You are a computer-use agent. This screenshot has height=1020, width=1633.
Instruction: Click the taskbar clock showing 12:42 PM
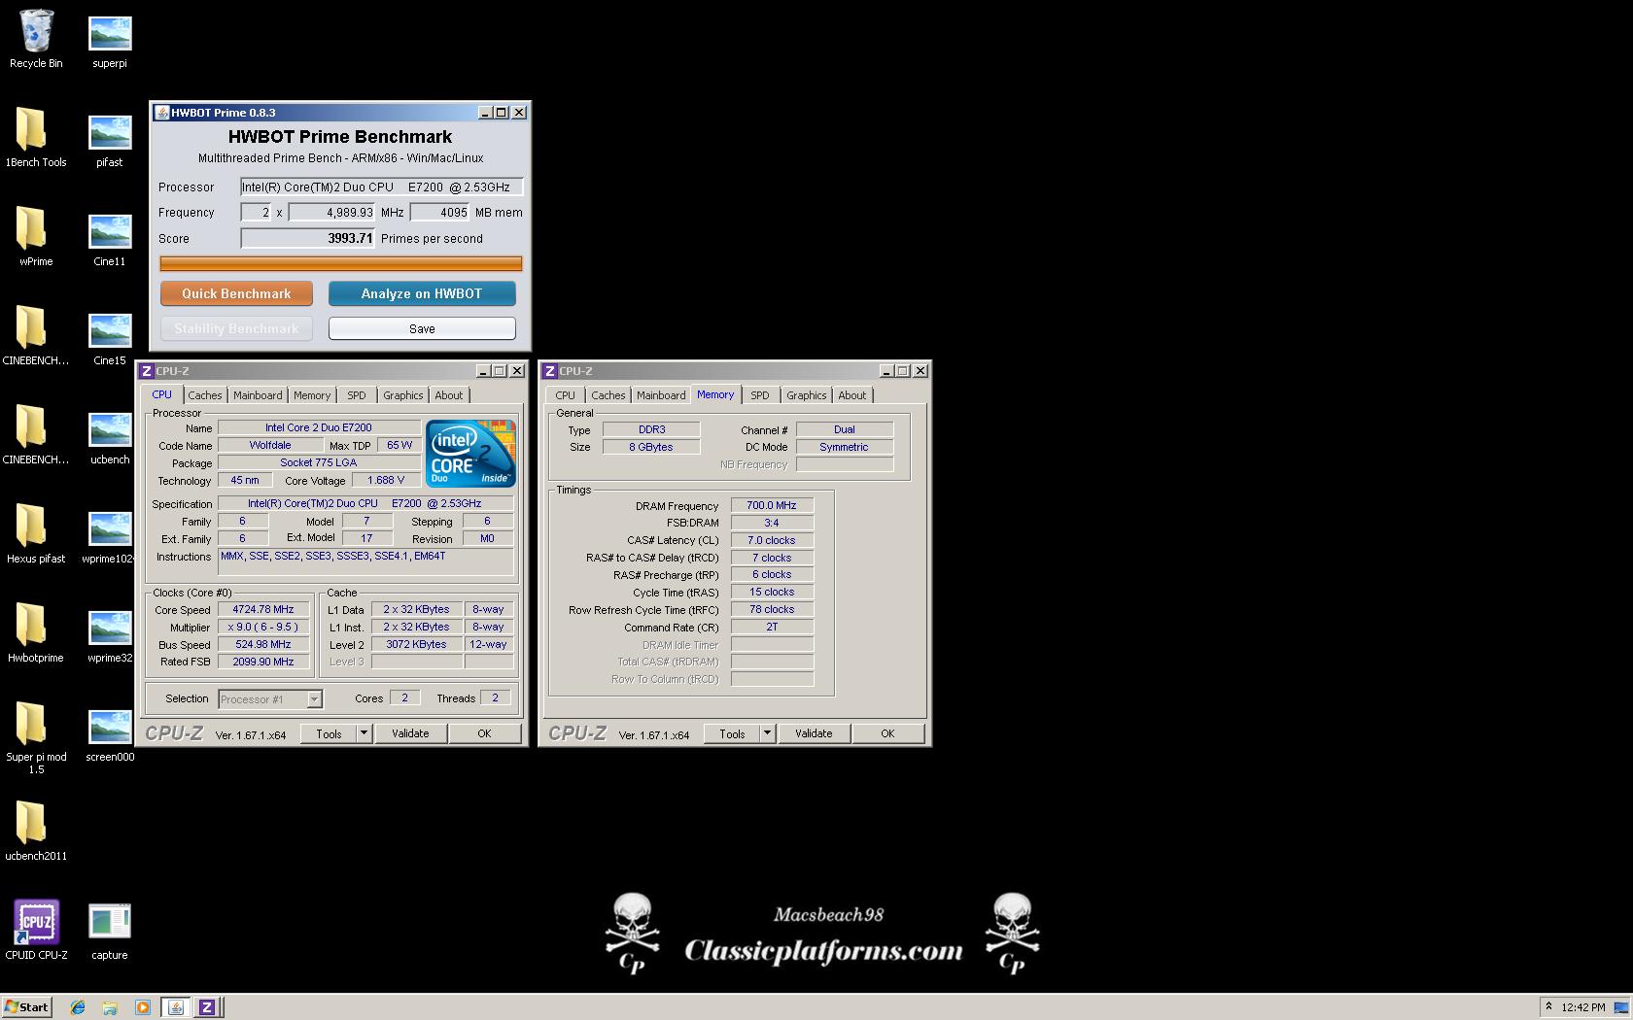pyautogui.click(x=1582, y=1007)
